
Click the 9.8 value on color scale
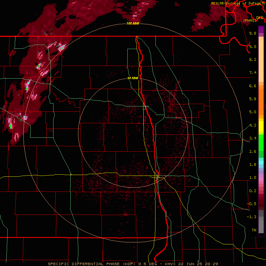point(253,33)
